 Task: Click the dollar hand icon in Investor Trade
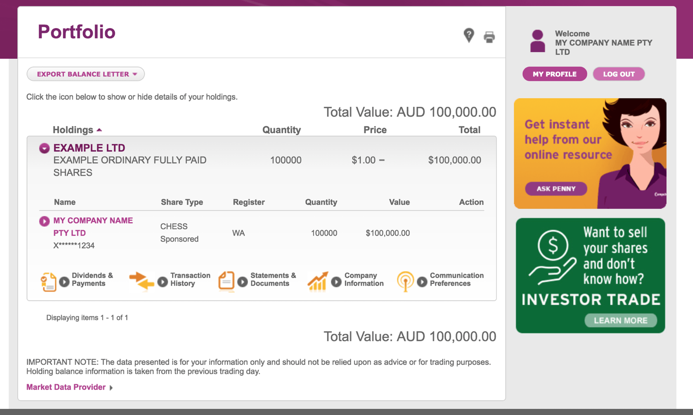[553, 257]
